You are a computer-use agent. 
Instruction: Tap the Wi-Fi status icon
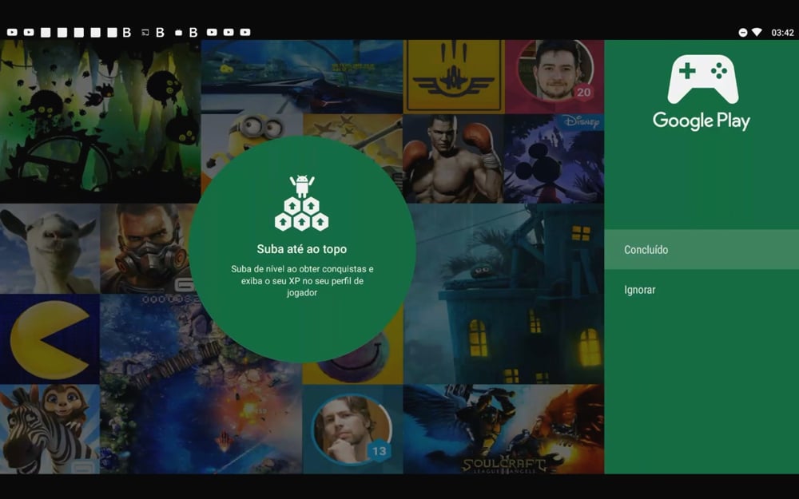pyautogui.click(x=757, y=33)
